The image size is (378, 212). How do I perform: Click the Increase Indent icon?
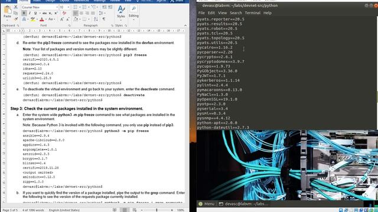110,7
